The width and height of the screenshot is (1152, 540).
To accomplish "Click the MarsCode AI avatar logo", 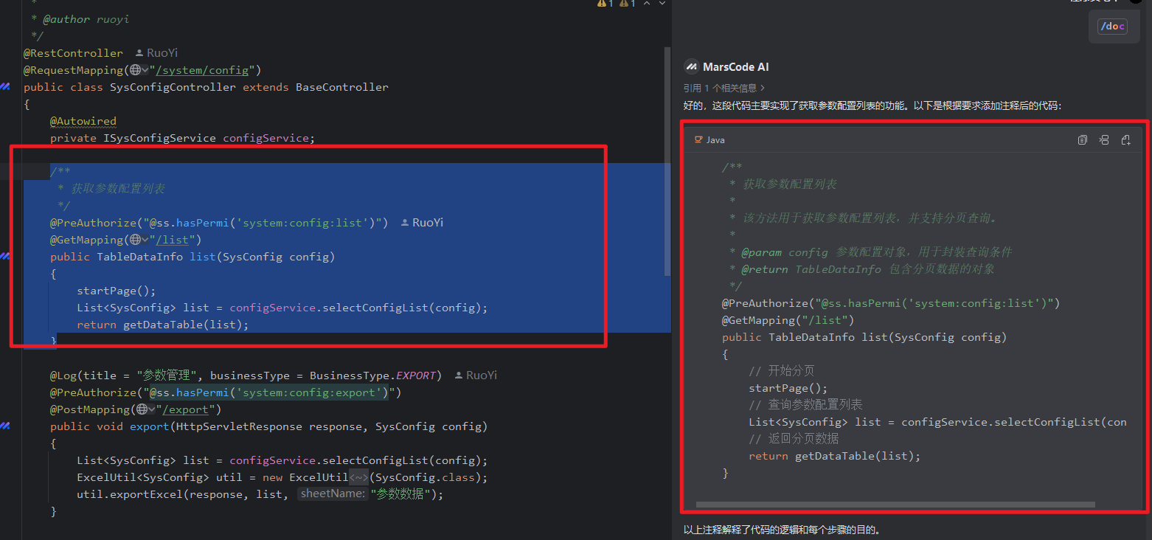I will pyautogui.click(x=691, y=67).
